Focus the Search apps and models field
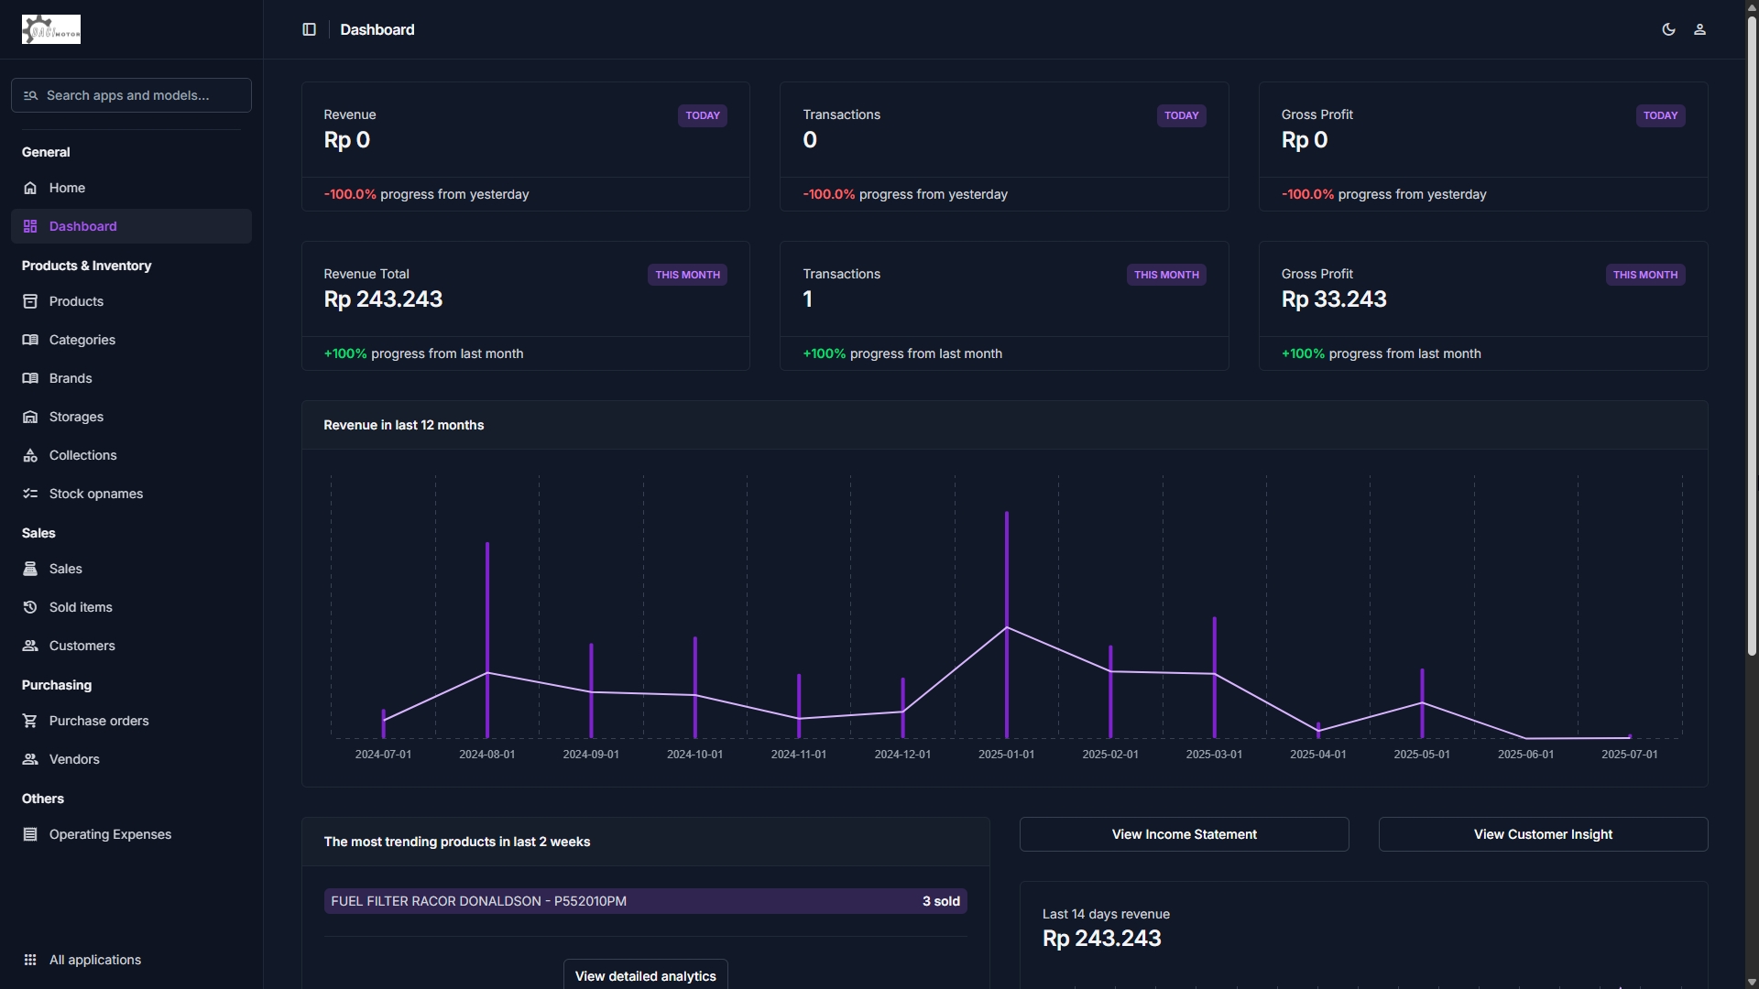 coord(131,95)
